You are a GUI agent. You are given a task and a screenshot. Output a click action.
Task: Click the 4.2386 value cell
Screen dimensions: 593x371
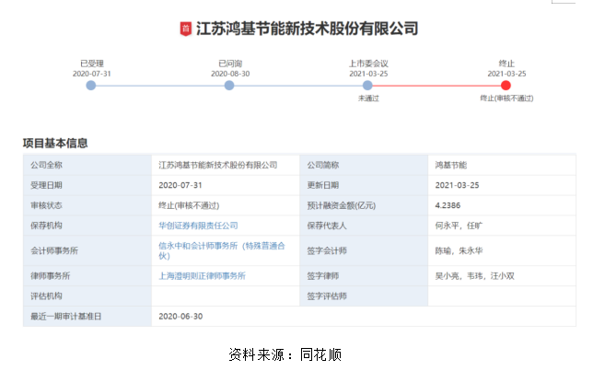502,205
